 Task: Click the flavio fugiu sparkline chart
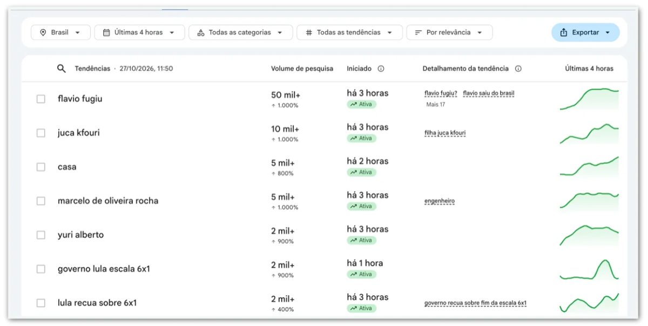pyautogui.click(x=589, y=99)
